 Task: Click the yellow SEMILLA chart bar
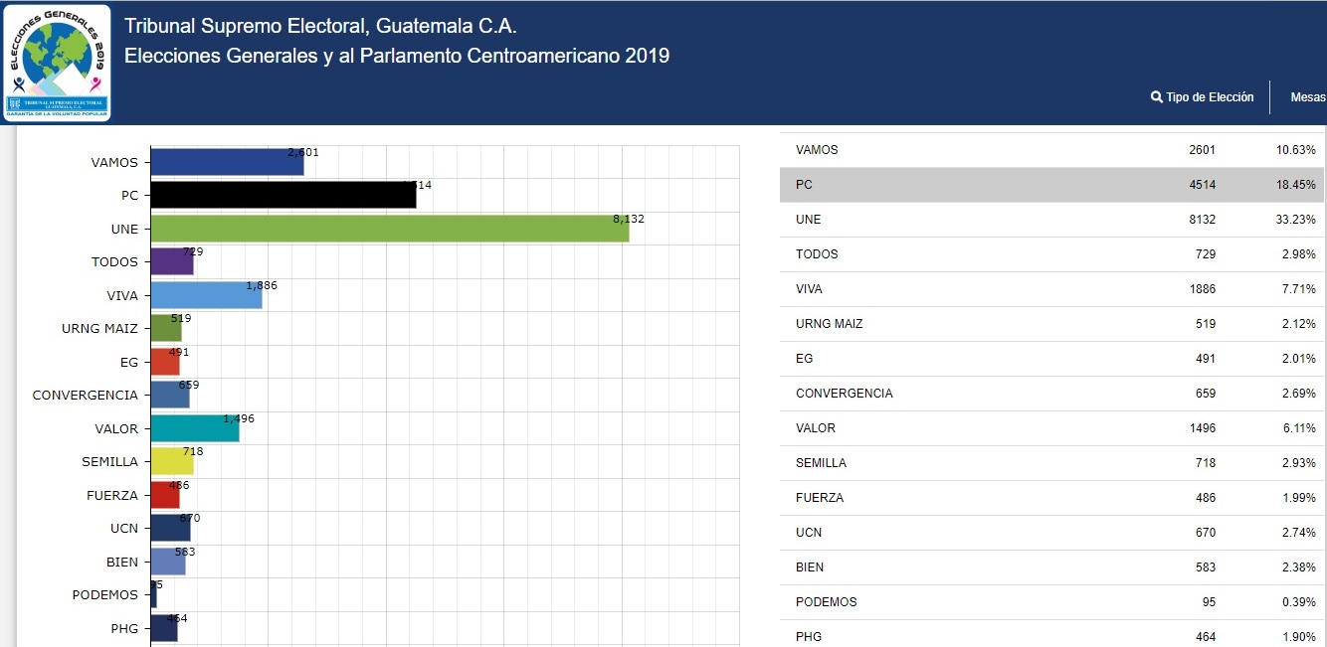pos(171,461)
